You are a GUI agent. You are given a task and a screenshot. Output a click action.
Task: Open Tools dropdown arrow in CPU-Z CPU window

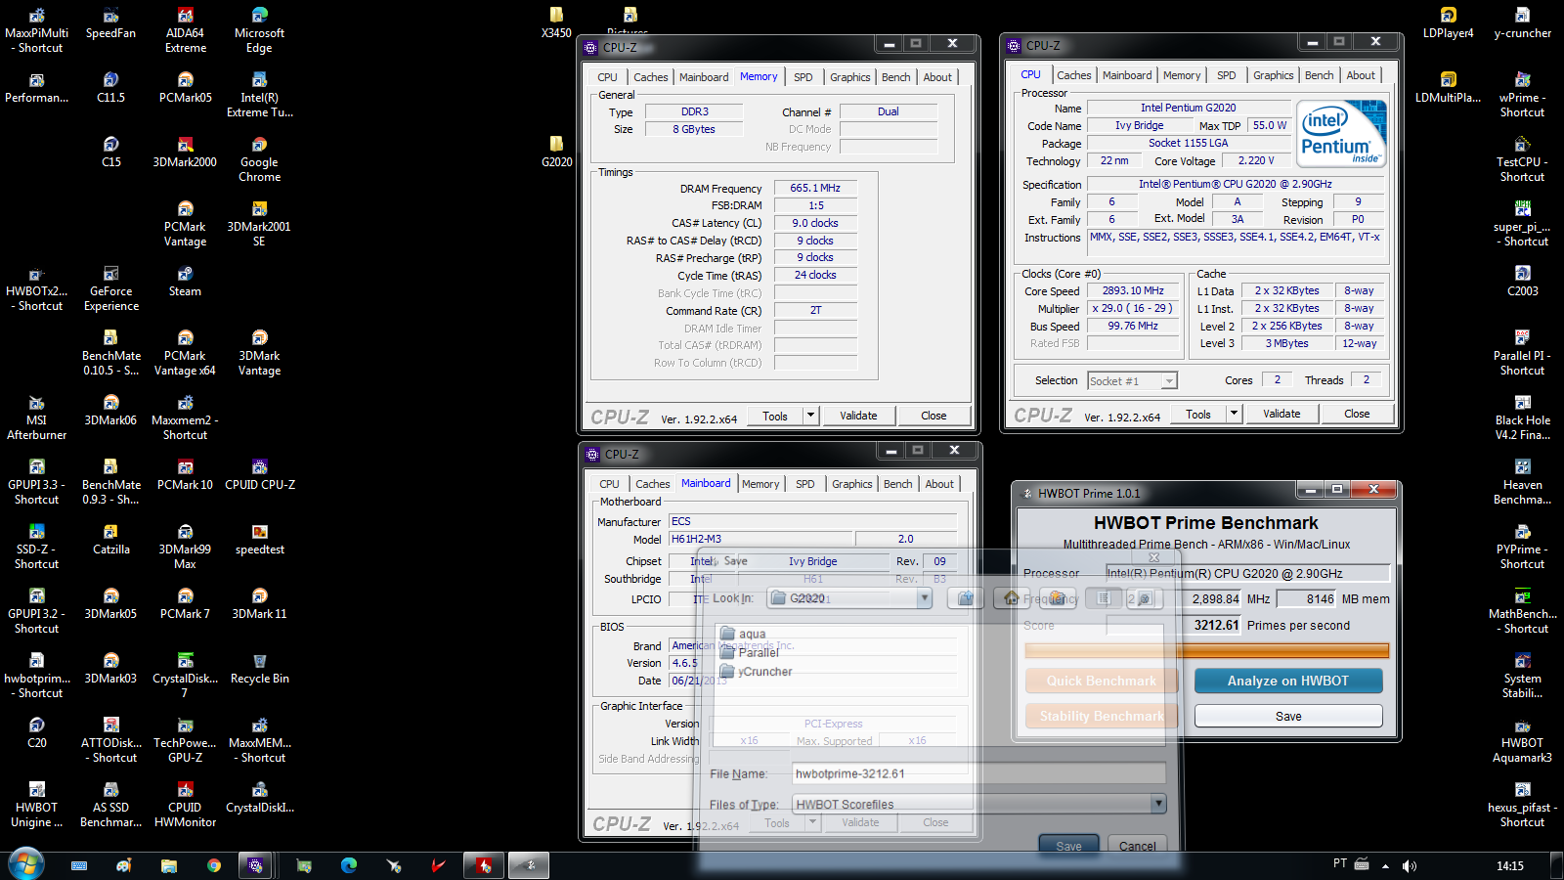(1234, 414)
